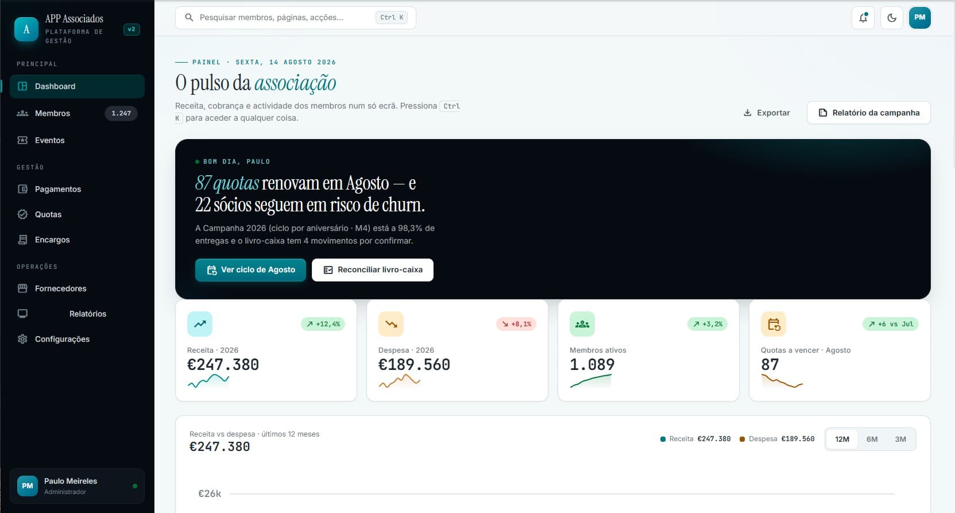Click Reconciliar livro-caixa button
Image resolution: width=955 pixels, height=513 pixels.
(373, 270)
